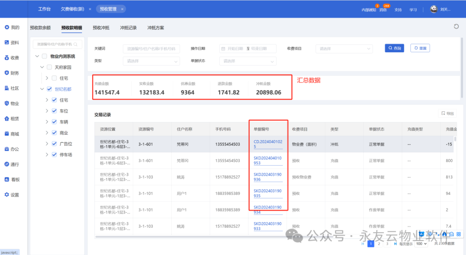Expand the 广告位 tree node

pos(47,144)
